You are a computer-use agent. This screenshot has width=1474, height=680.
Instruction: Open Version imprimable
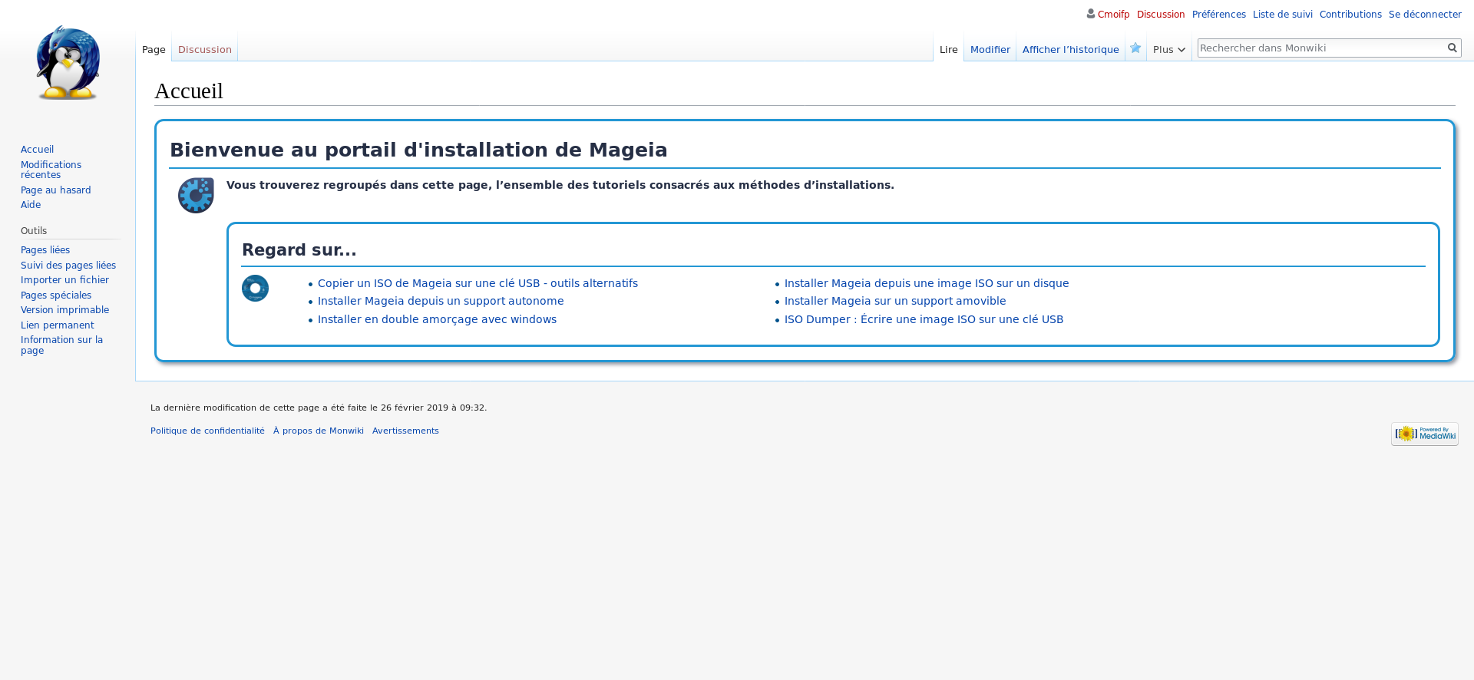coord(64,310)
